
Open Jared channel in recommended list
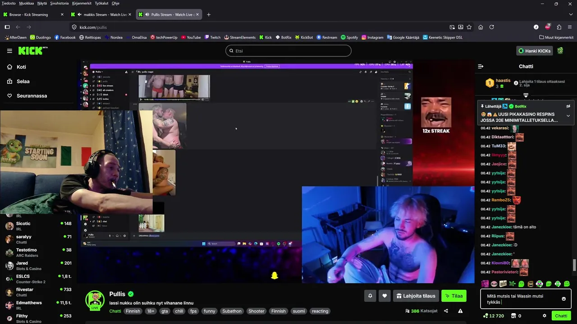pyautogui.click(x=38, y=265)
